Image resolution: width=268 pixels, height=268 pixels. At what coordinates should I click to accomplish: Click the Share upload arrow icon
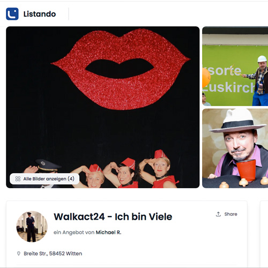218,214
